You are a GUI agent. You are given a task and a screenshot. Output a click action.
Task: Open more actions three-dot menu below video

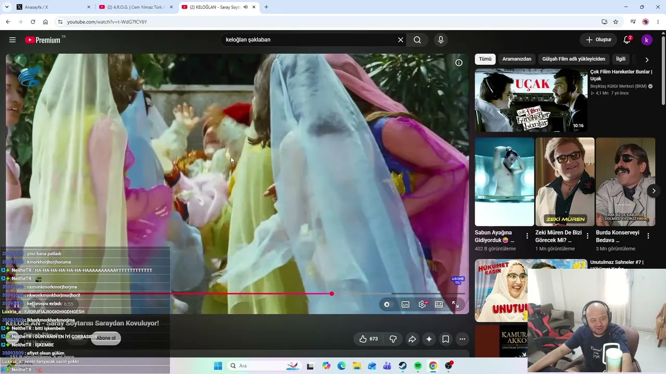[x=462, y=339]
